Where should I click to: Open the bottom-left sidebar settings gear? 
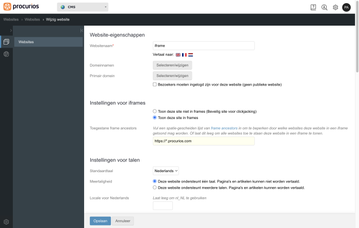6,222
